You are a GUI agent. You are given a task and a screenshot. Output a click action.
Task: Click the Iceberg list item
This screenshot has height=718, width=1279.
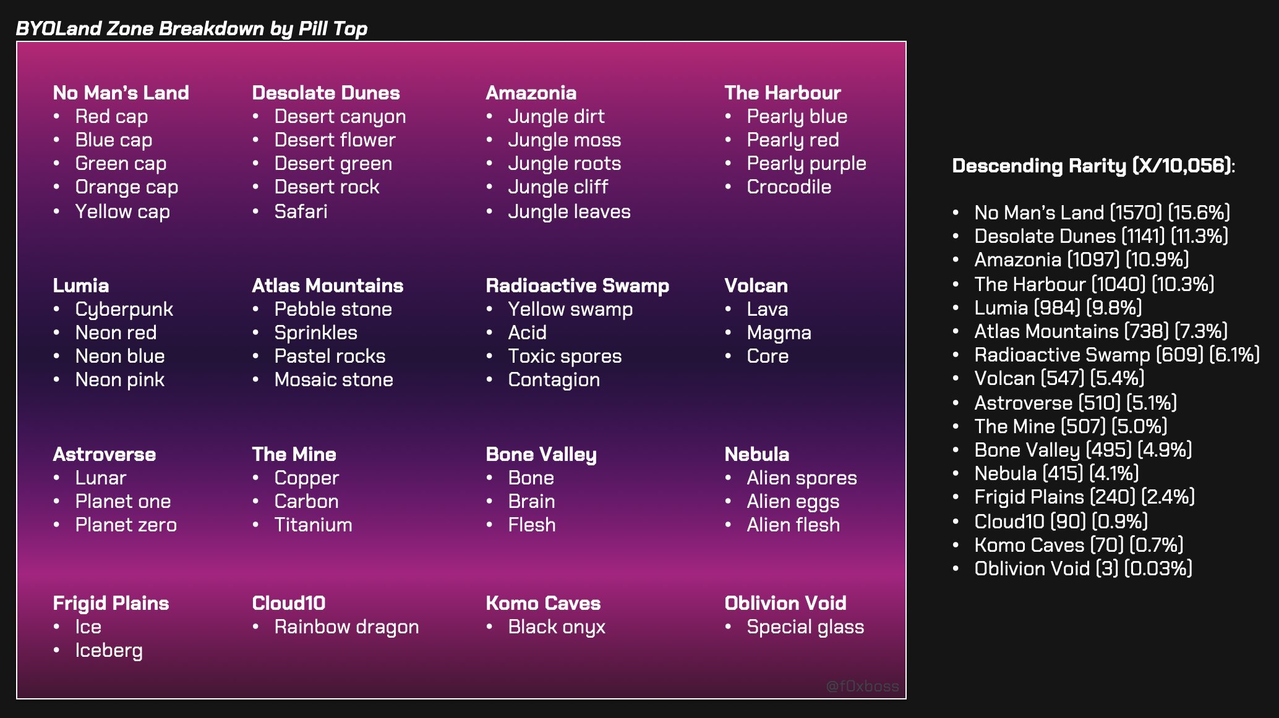(x=109, y=651)
